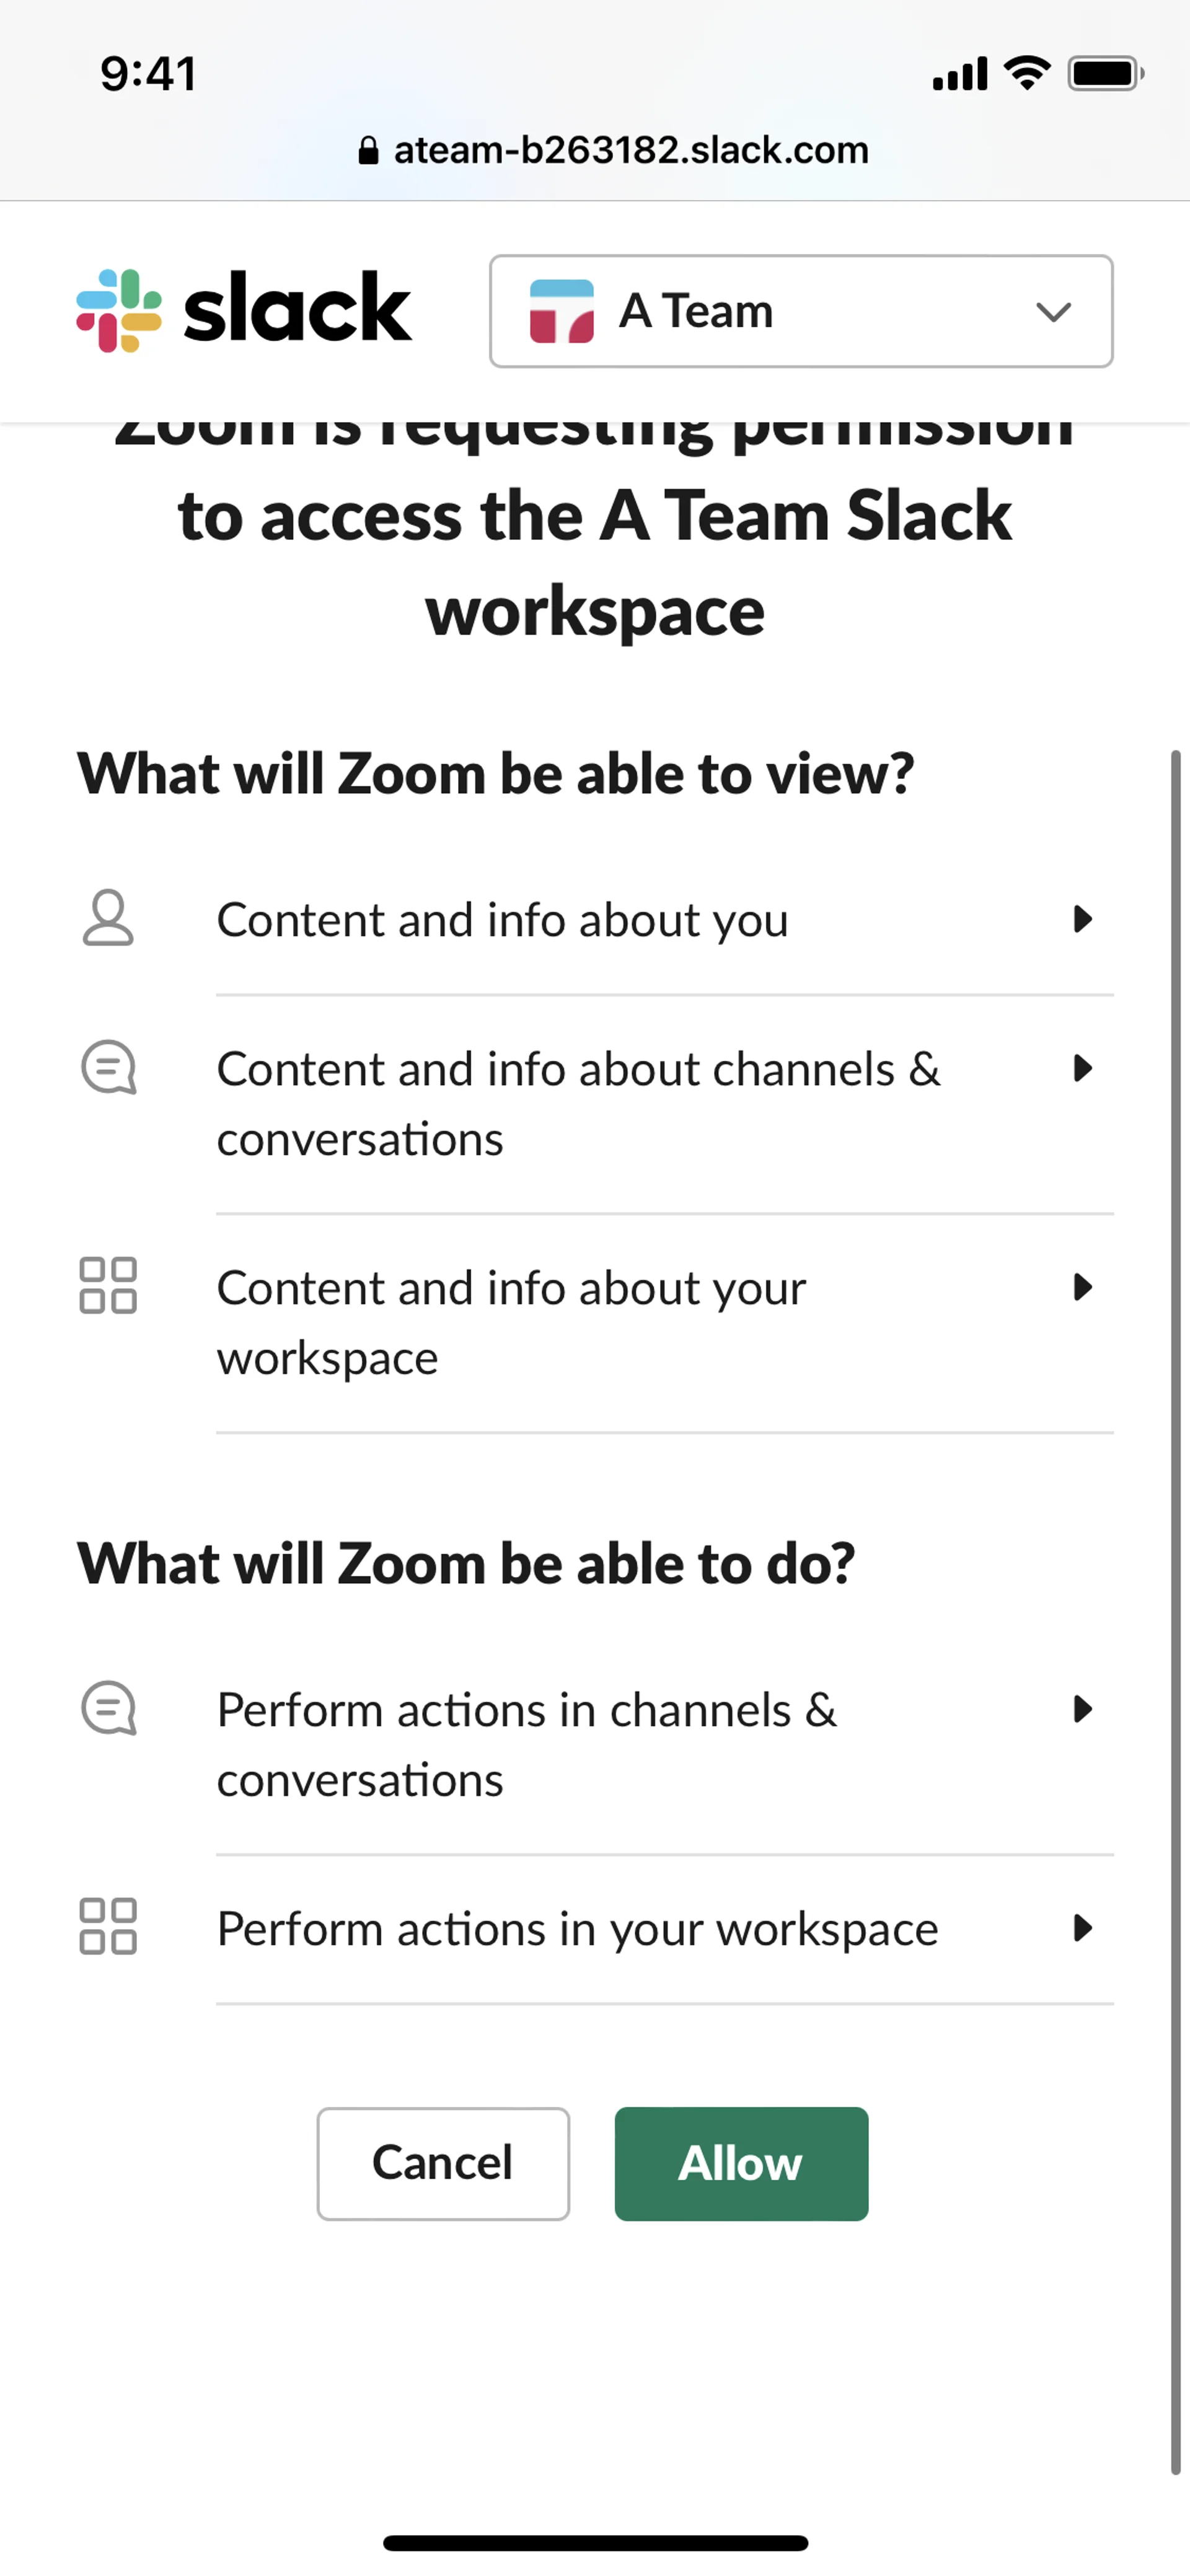1190x2576 pixels.
Task: Expand arrow for Perform actions in channels
Action: click(x=1082, y=1709)
